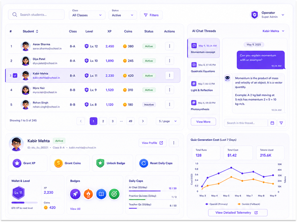This screenshot has height=222, width=297.
Task: Click the level shield icon in Aarav's row
Action: 87,46
